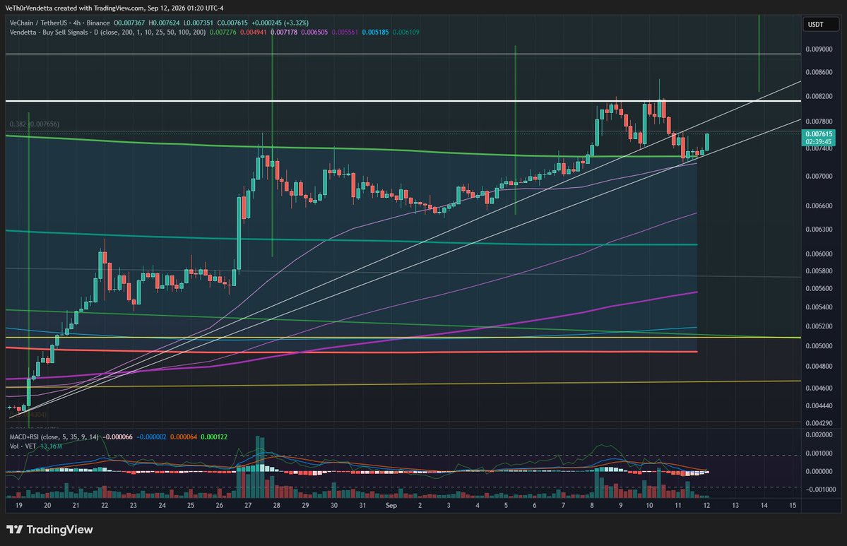847x546 pixels.
Task: Click the 0.002000 MACD axis label
Action: 819,434
